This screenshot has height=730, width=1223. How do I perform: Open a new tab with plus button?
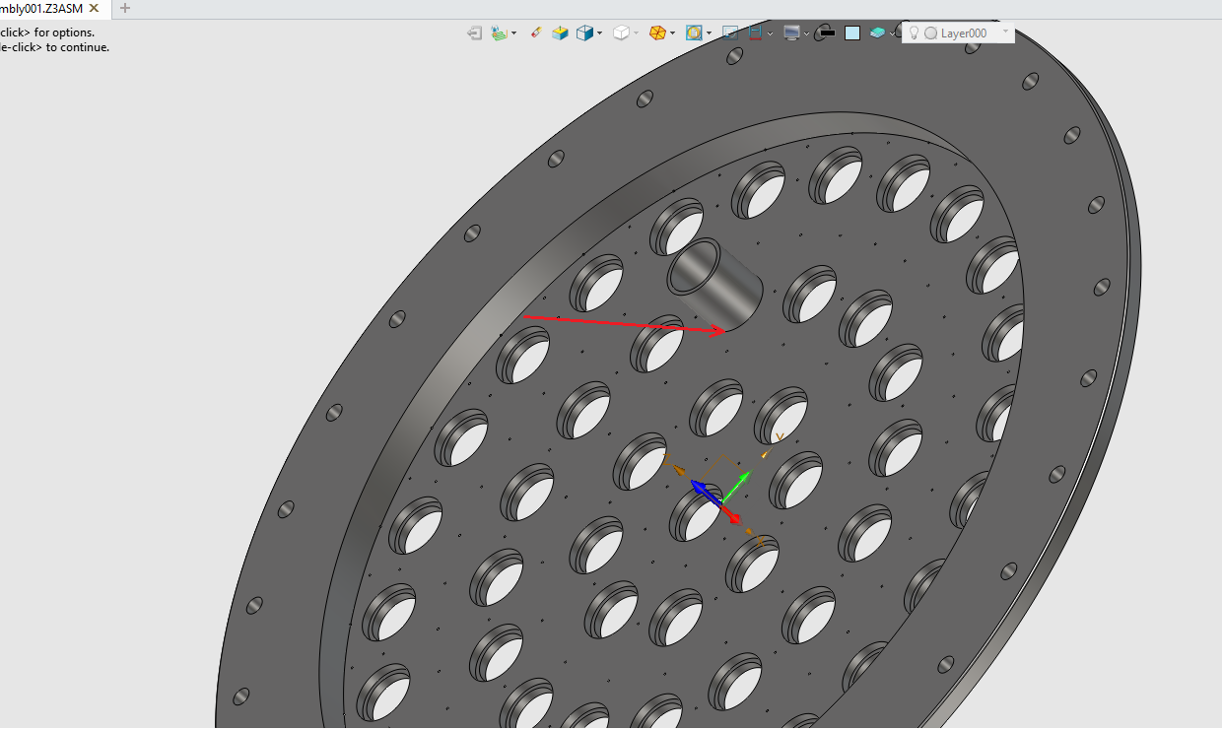[x=125, y=8]
